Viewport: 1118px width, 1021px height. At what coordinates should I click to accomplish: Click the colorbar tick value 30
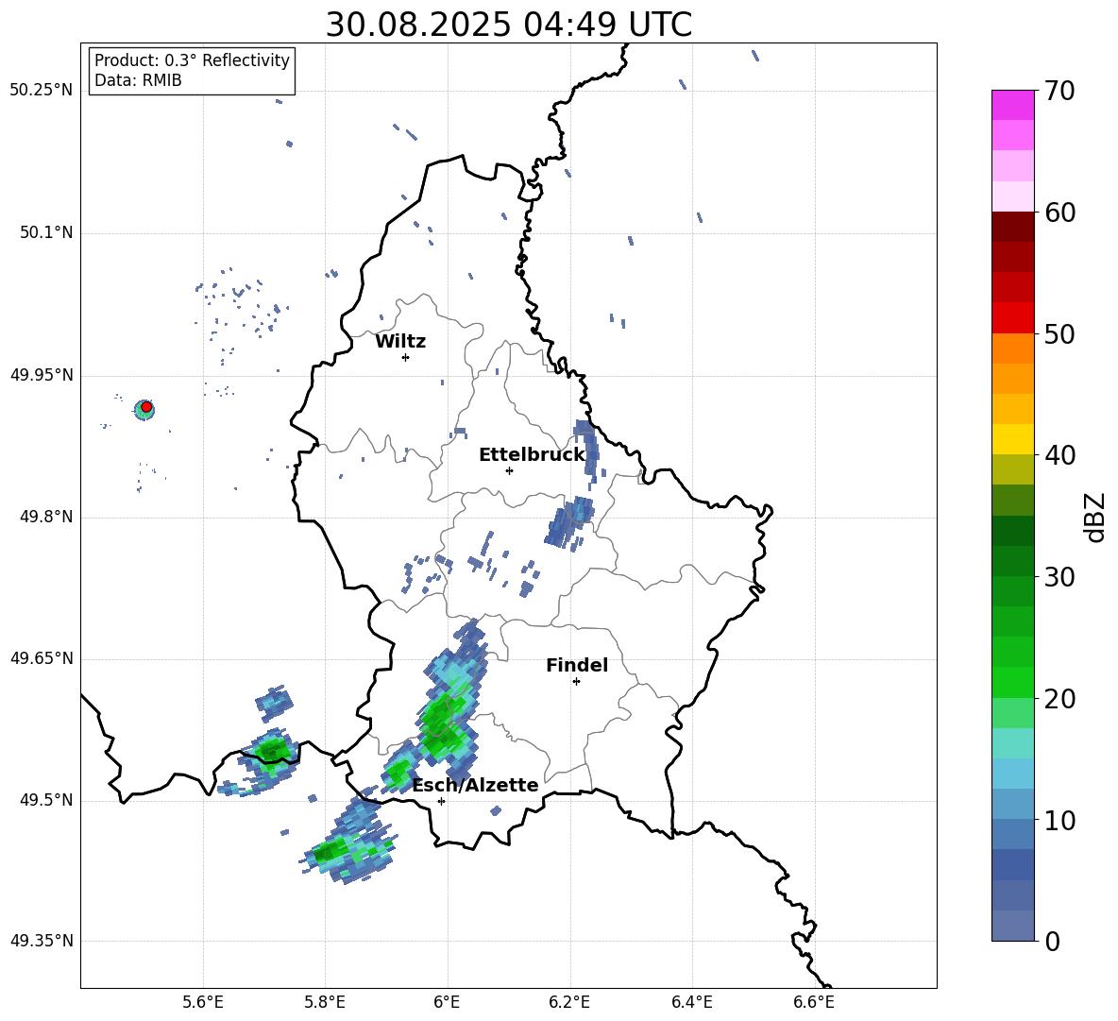tap(1059, 577)
